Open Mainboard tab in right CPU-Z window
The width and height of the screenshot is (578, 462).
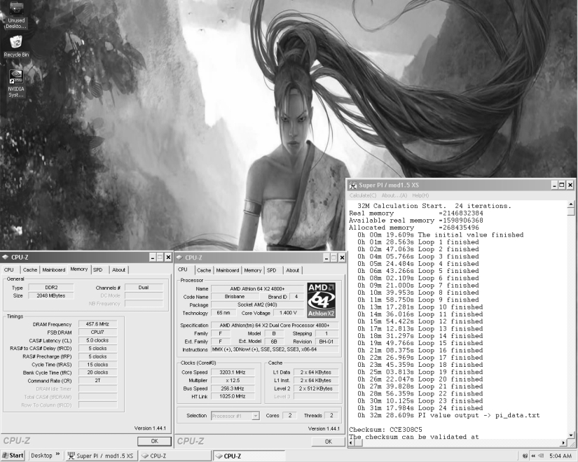coord(228,270)
